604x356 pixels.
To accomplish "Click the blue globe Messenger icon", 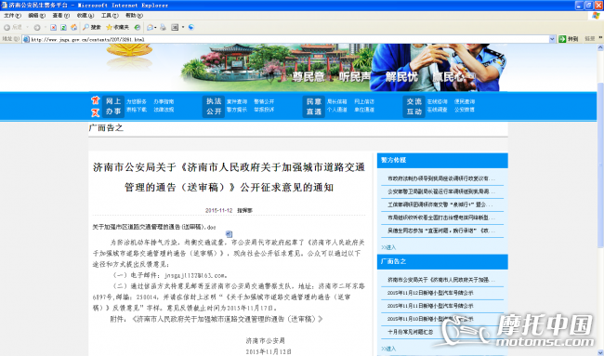I will point(191,27).
